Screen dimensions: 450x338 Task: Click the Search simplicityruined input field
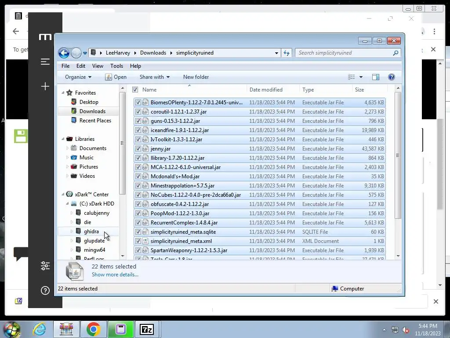pos(345,53)
